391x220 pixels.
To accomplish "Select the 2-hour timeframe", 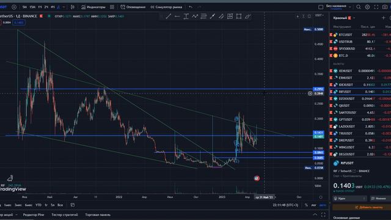I will click(x=46, y=7).
